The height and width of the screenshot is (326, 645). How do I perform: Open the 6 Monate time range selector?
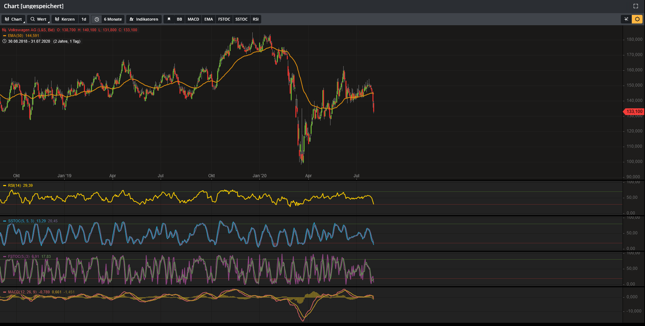point(113,19)
